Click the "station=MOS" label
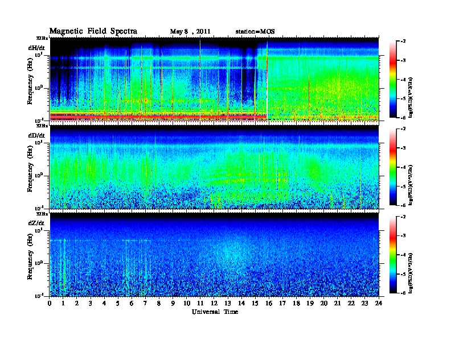Viewport: 451px width, 348px height. tap(255, 32)
